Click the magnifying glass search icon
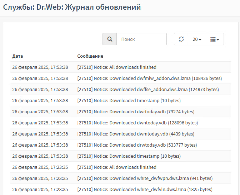Viewport: 240px width, 195px height. (110, 39)
